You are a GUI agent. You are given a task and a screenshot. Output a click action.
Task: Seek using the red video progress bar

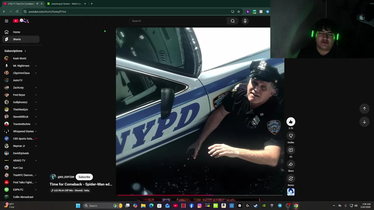tap(200, 195)
